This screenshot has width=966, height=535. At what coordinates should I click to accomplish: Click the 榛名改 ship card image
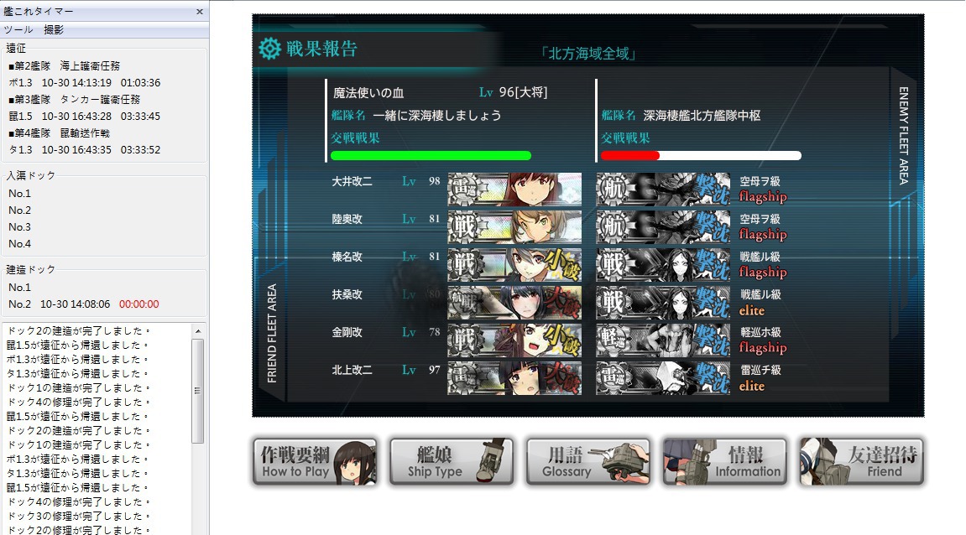(x=514, y=265)
